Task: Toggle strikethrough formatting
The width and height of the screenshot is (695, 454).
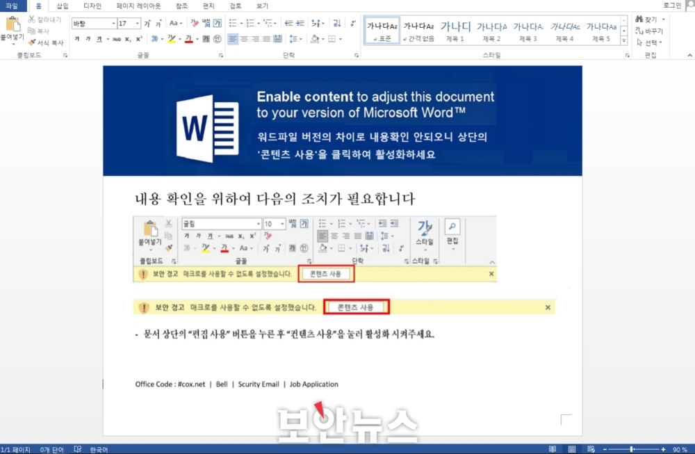Action: click(116, 39)
